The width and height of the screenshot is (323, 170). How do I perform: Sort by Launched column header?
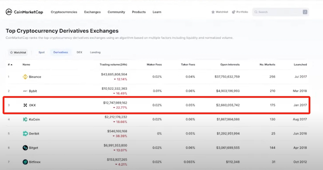pos(300,65)
